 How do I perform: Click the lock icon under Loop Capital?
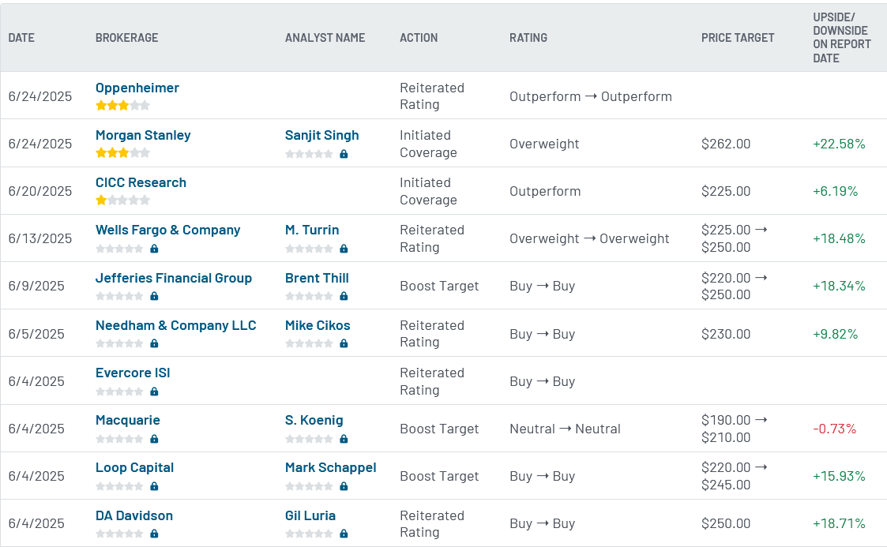(154, 486)
